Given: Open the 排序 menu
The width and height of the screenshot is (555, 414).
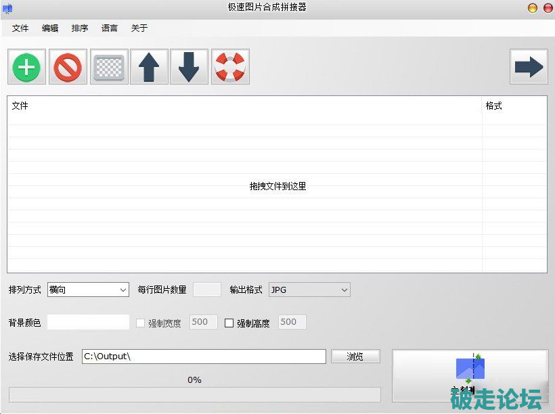Looking at the screenshot, I should [x=80, y=28].
